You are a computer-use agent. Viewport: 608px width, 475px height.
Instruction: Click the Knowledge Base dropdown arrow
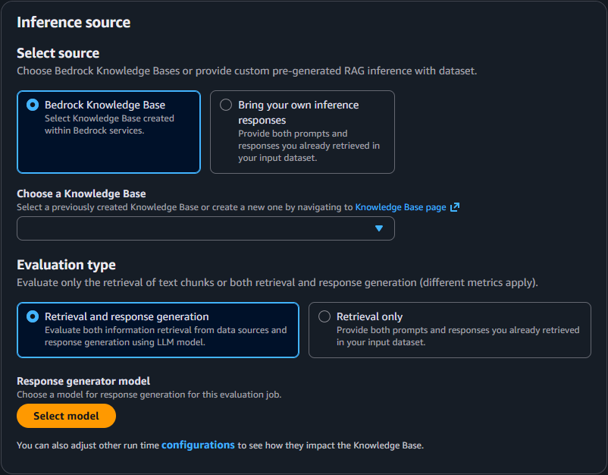(x=379, y=228)
